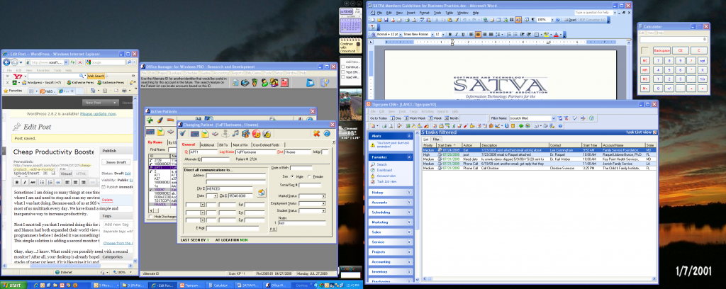Collapse Tigerpaw Favorites panel
The height and width of the screenshot is (289, 726).
[x=409, y=157]
